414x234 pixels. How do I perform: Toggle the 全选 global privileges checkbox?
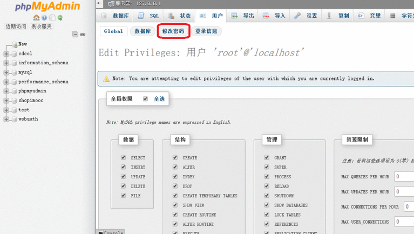[x=145, y=99]
